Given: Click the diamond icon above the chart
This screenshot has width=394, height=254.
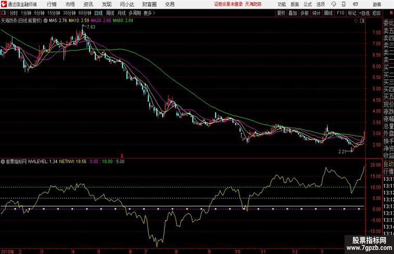Looking at the screenshot, I should [356, 21].
